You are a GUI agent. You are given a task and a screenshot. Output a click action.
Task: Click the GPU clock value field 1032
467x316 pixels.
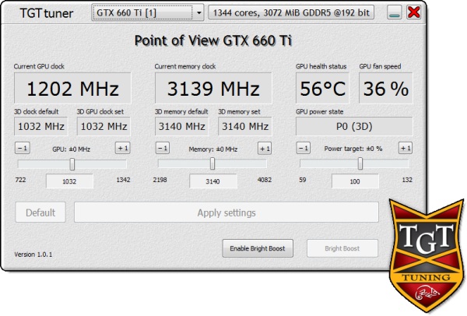point(69,181)
